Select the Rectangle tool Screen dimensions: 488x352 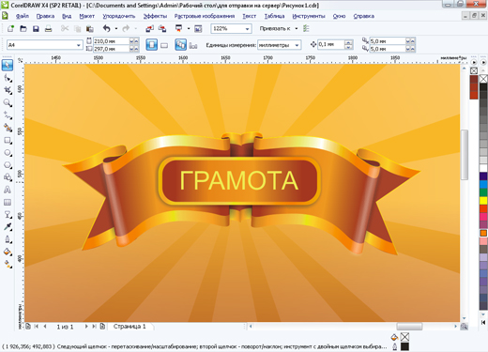pyautogui.click(x=8, y=140)
